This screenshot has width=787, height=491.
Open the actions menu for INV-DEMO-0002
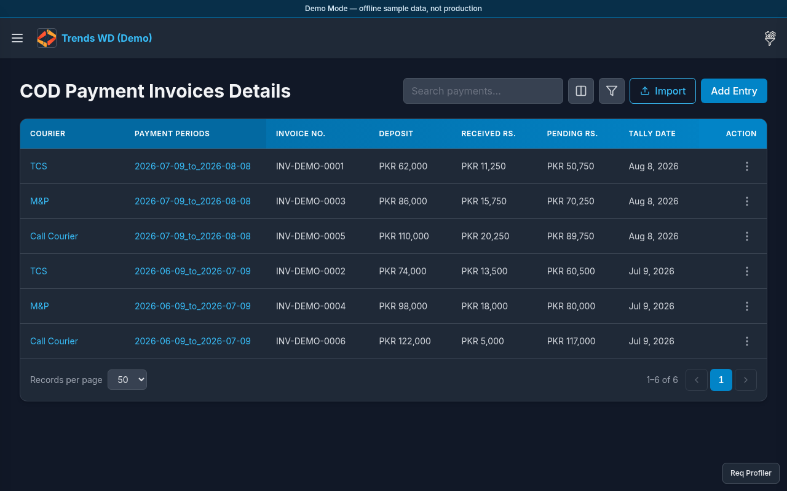[x=747, y=271]
